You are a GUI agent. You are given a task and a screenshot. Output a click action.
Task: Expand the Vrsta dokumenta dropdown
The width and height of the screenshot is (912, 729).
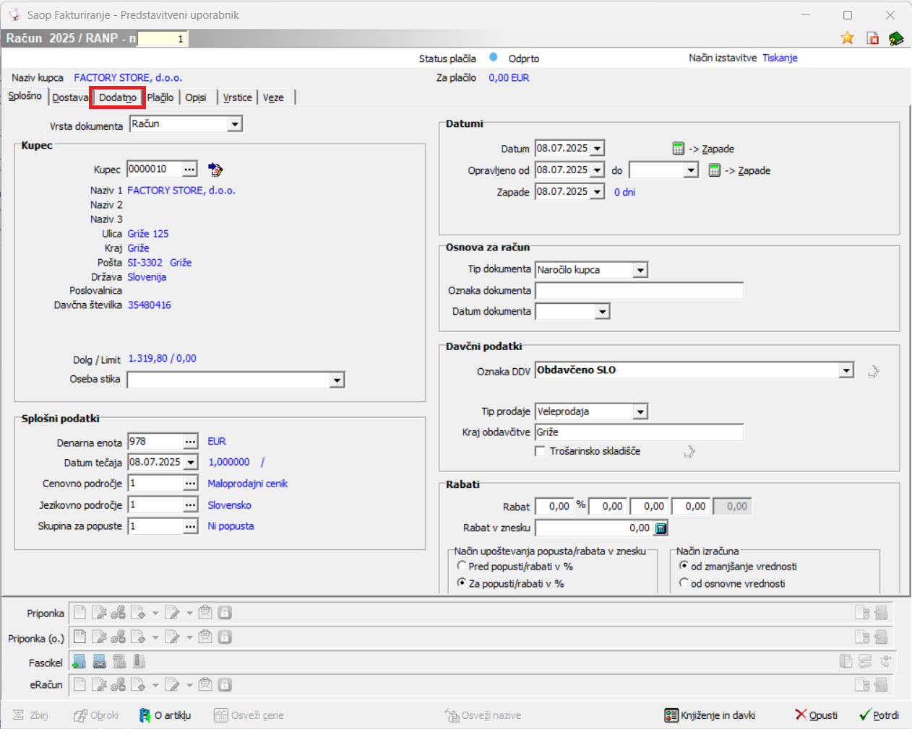[x=234, y=124]
